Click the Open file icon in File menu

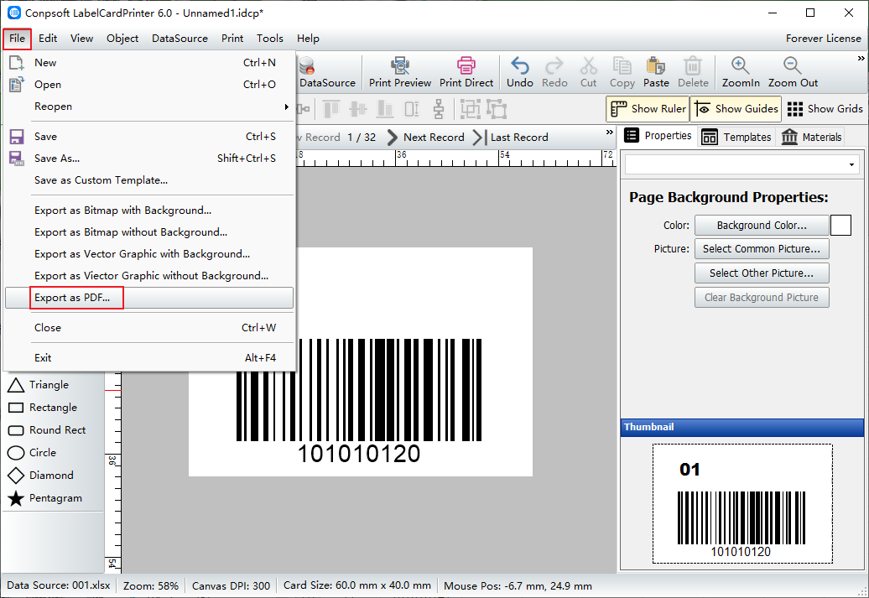pyautogui.click(x=17, y=84)
